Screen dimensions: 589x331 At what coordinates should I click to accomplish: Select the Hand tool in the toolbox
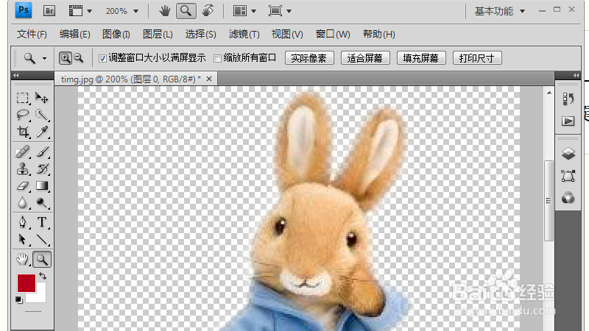tap(23, 259)
